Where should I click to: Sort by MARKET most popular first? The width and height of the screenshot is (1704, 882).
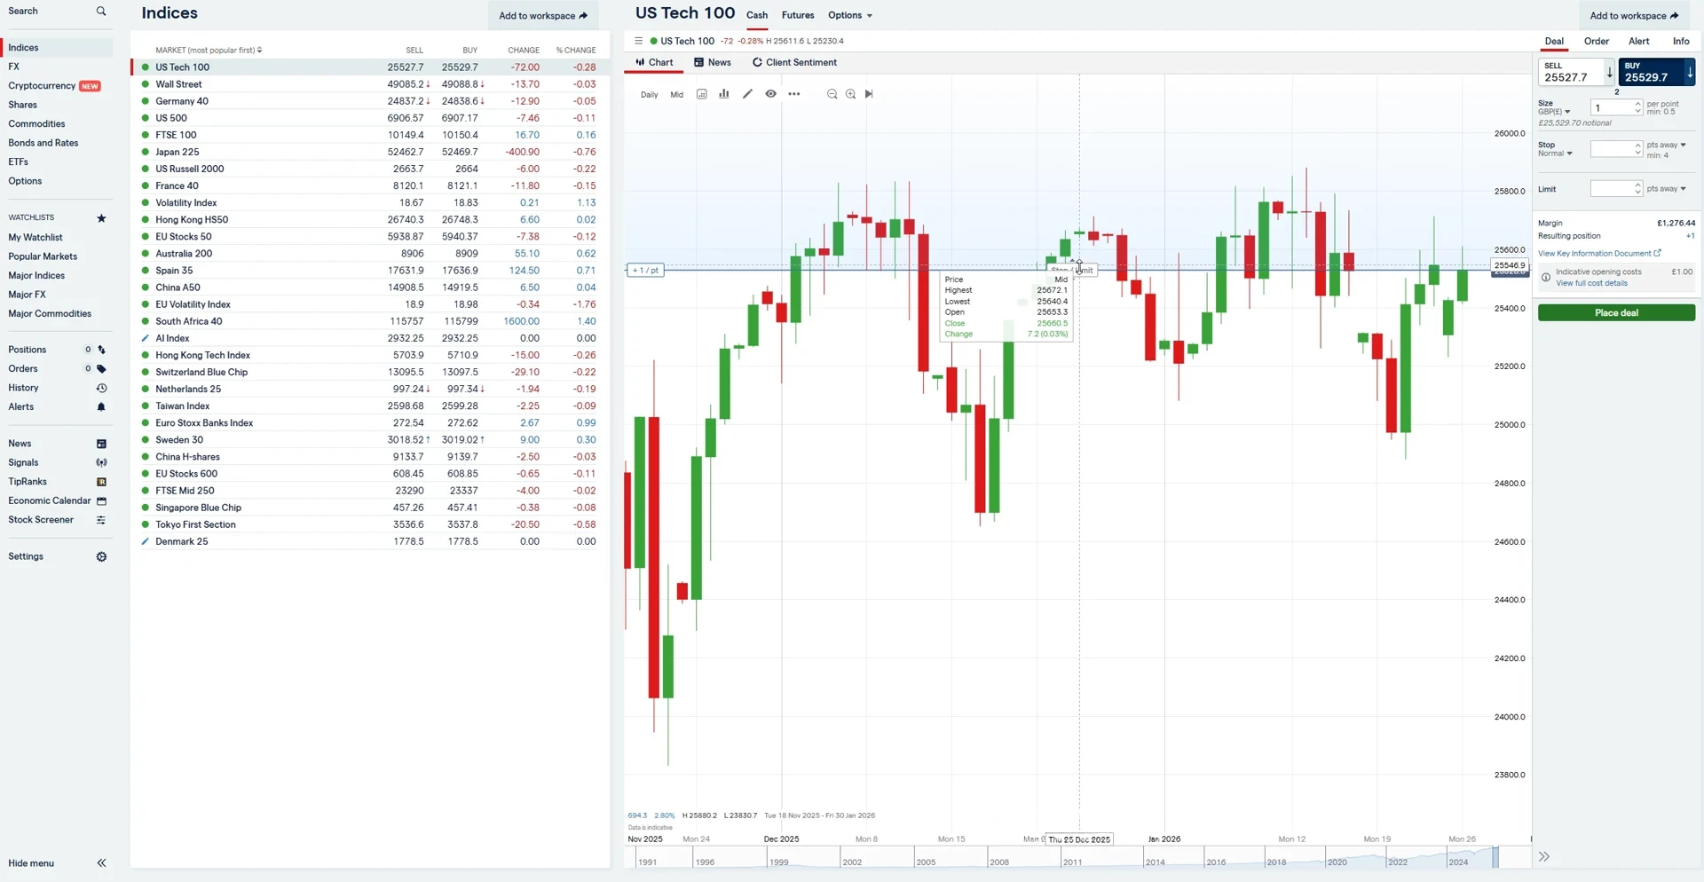[209, 51]
